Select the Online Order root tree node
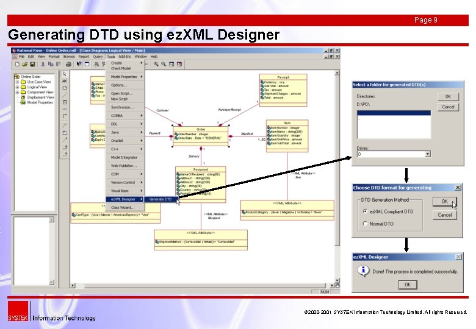Image resolution: width=476 pixels, height=329 pixels. 31,77
